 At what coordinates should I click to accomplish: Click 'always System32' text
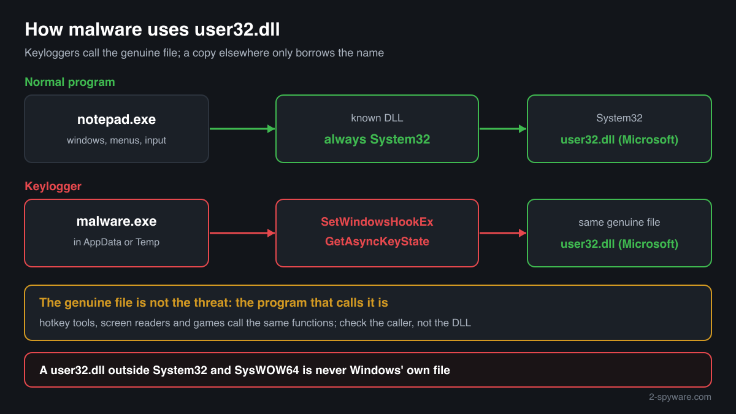point(377,139)
